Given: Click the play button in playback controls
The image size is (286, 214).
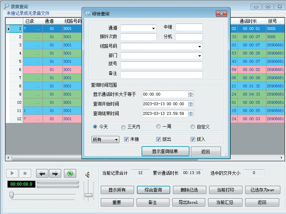Looking at the screenshot, I should pos(12,173).
